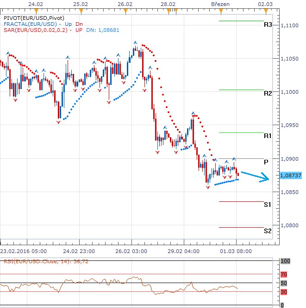Click the R2 resistance level label

click(x=268, y=93)
